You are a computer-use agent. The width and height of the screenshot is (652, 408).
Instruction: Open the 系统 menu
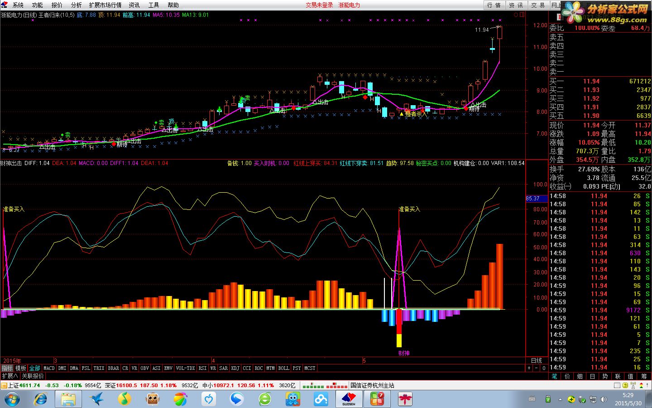pos(18,5)
